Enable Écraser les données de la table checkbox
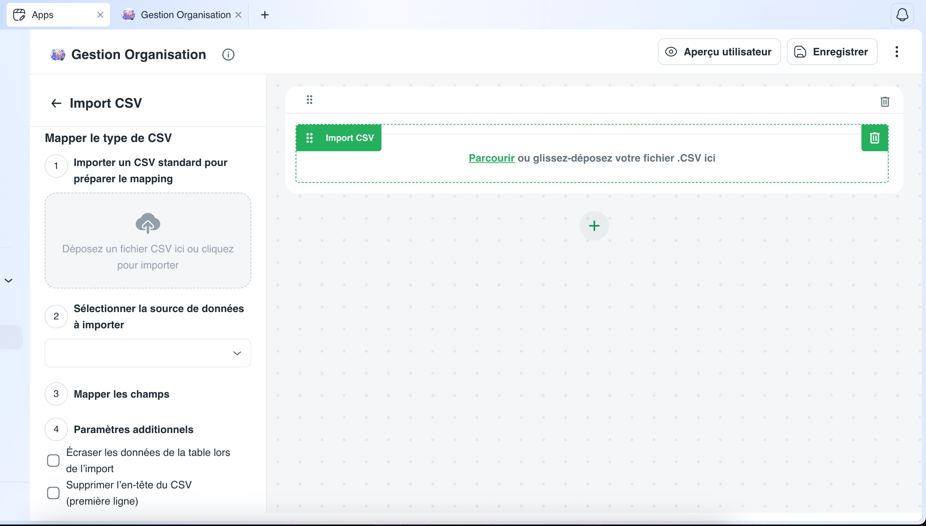The height and width of the screenshot is (526, 926). point(53,460)
